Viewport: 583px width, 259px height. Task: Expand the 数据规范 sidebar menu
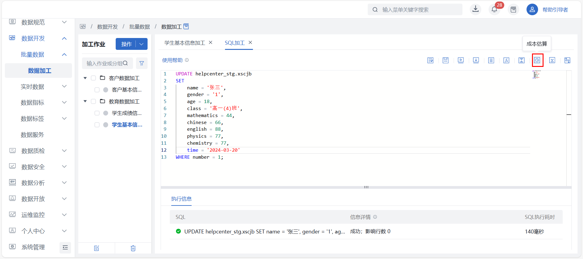point(64,22)
